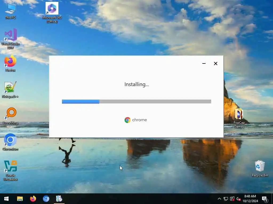
Task: Select the PopCap Games folder icon
Action: coord(239,118)
